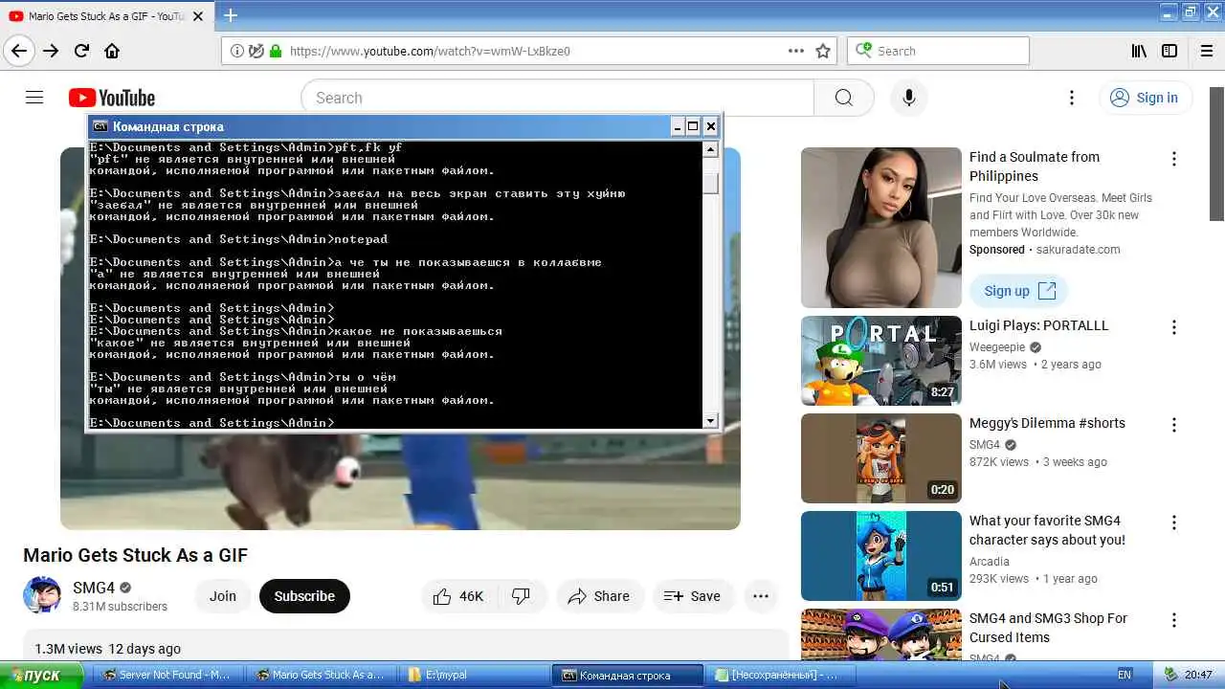Open command prompt system menu icon
The width and height of the screenshot is (1225, 689).
tap(100, 126)
